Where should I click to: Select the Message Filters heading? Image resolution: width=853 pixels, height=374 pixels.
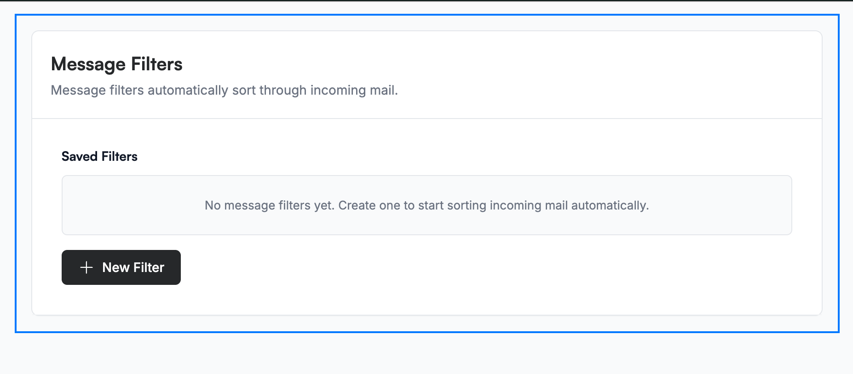pyautogui.click(x=117, y=64)
